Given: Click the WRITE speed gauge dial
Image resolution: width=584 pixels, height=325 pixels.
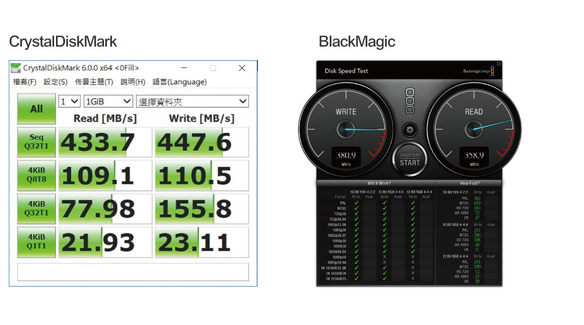Looking at the screenshot, I should coord(346,129).
